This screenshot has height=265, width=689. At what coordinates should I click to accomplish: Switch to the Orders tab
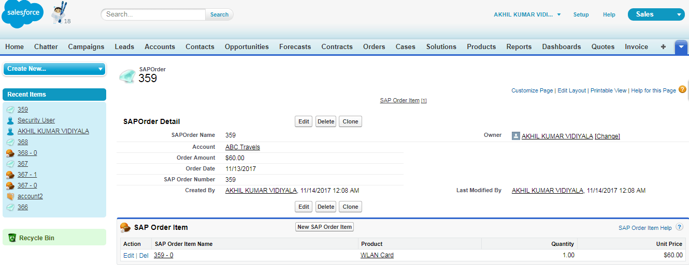(x=374, y=46)
